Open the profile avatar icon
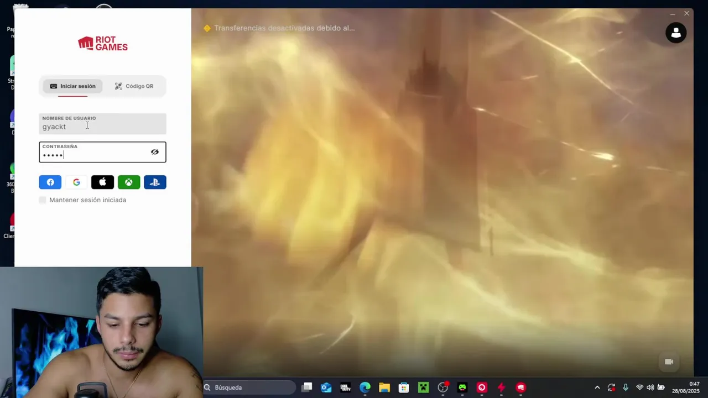708x398 pixels. pyautogui.click(x=676, y=33)
